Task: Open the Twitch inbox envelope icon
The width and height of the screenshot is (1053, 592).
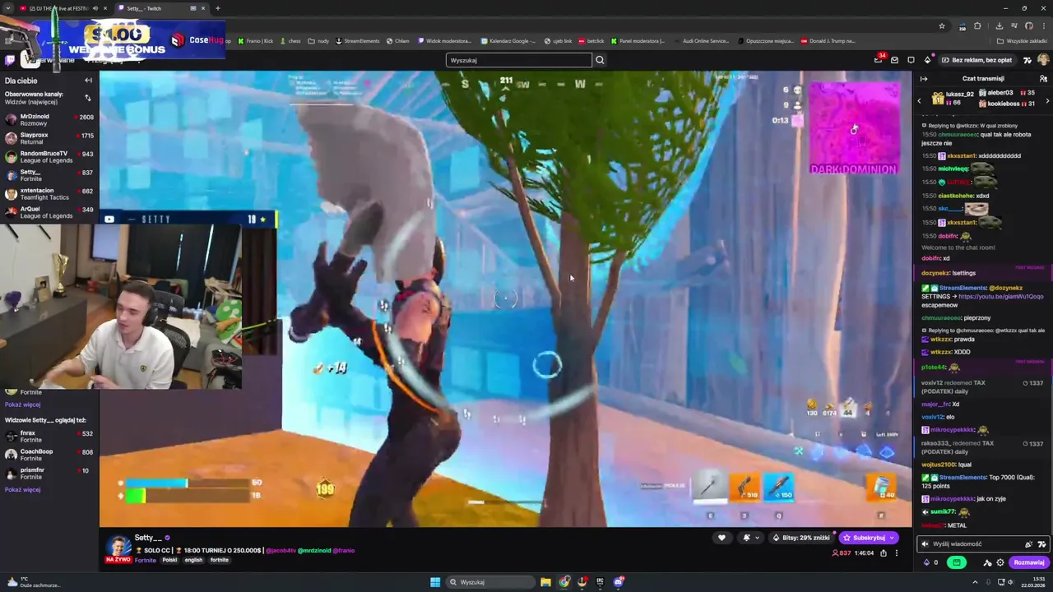Action: (894, 60)
